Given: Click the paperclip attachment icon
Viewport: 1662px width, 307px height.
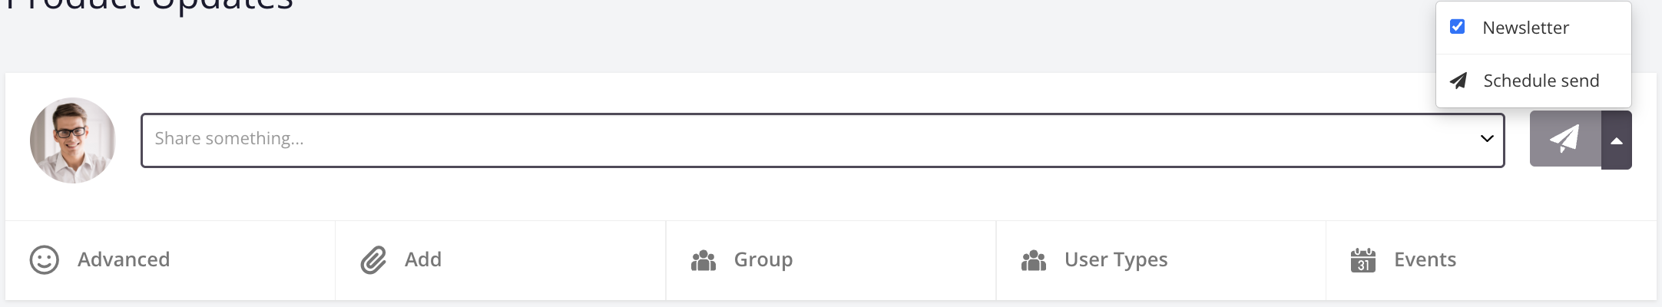Looking at the screenshot, I should pos(373,260).
